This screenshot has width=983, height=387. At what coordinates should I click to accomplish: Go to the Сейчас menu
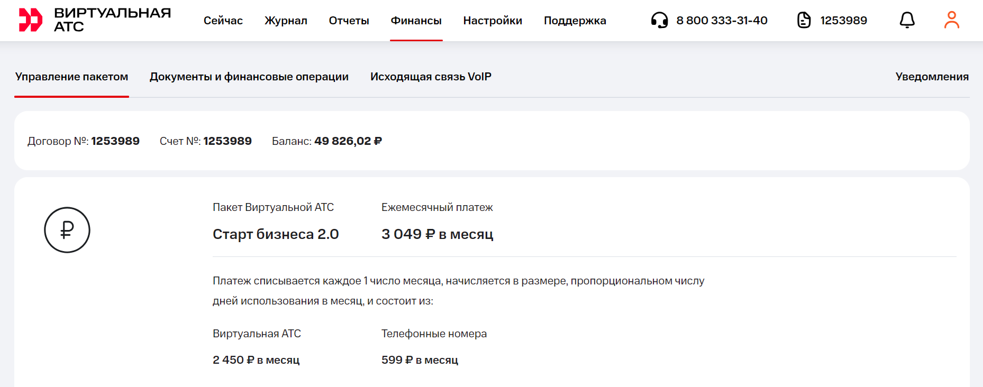[223, 21]
